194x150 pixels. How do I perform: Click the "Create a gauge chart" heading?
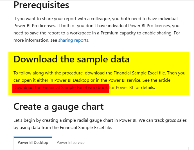58,107
